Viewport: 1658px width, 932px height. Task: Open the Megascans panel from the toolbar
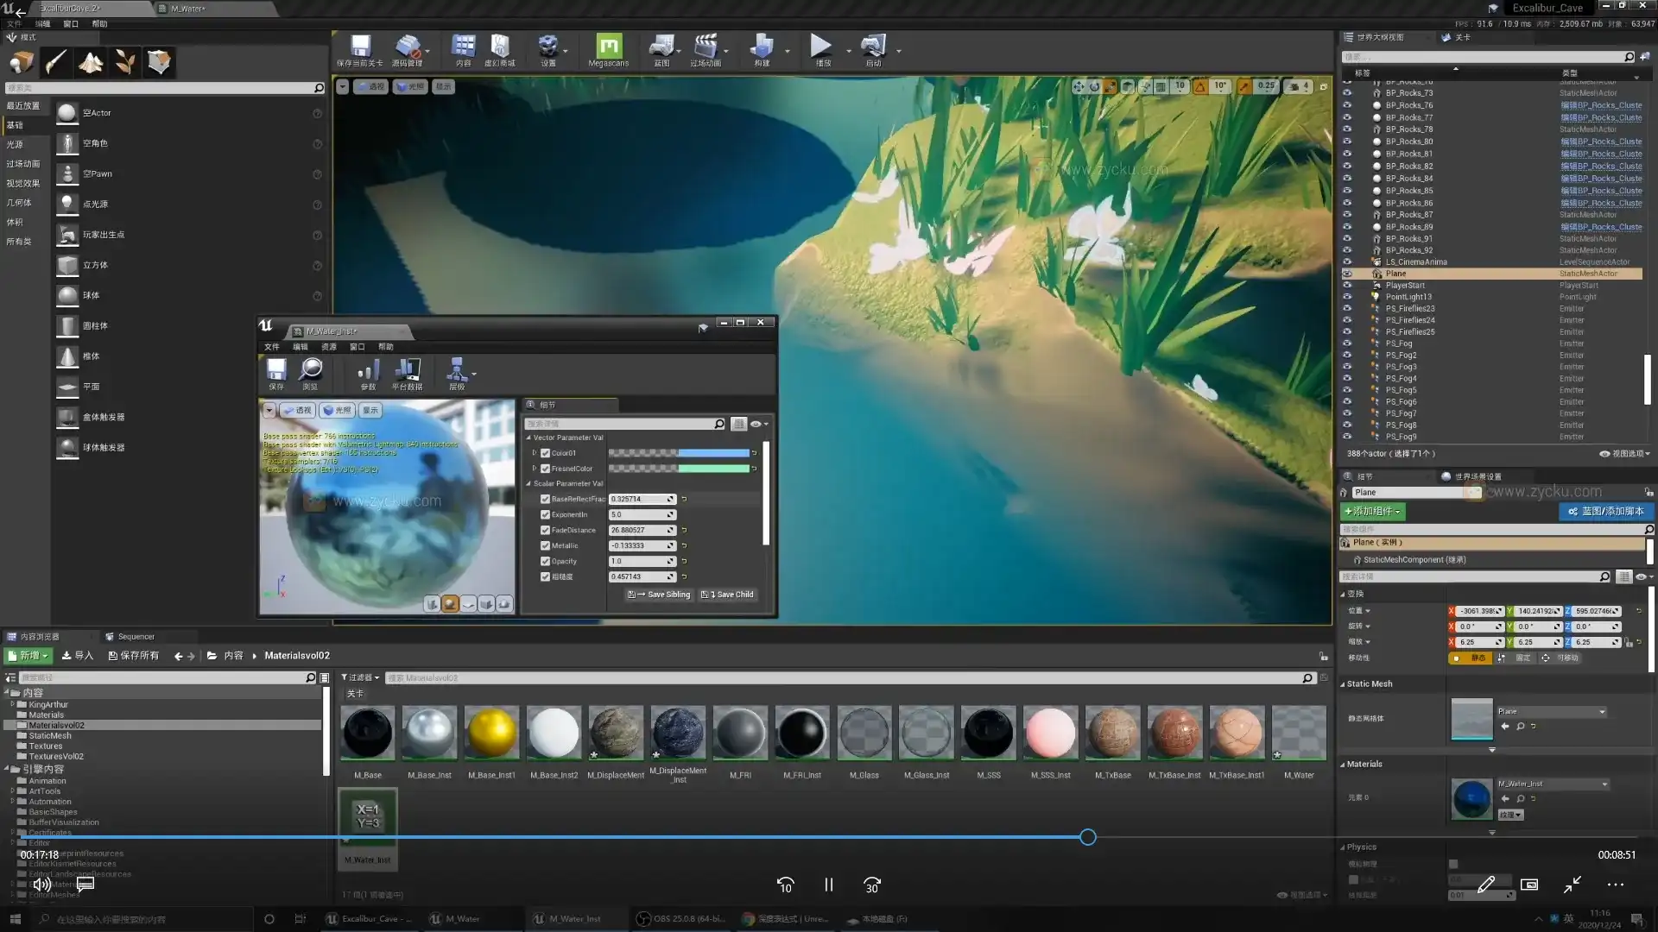click(x=608, y=49)
